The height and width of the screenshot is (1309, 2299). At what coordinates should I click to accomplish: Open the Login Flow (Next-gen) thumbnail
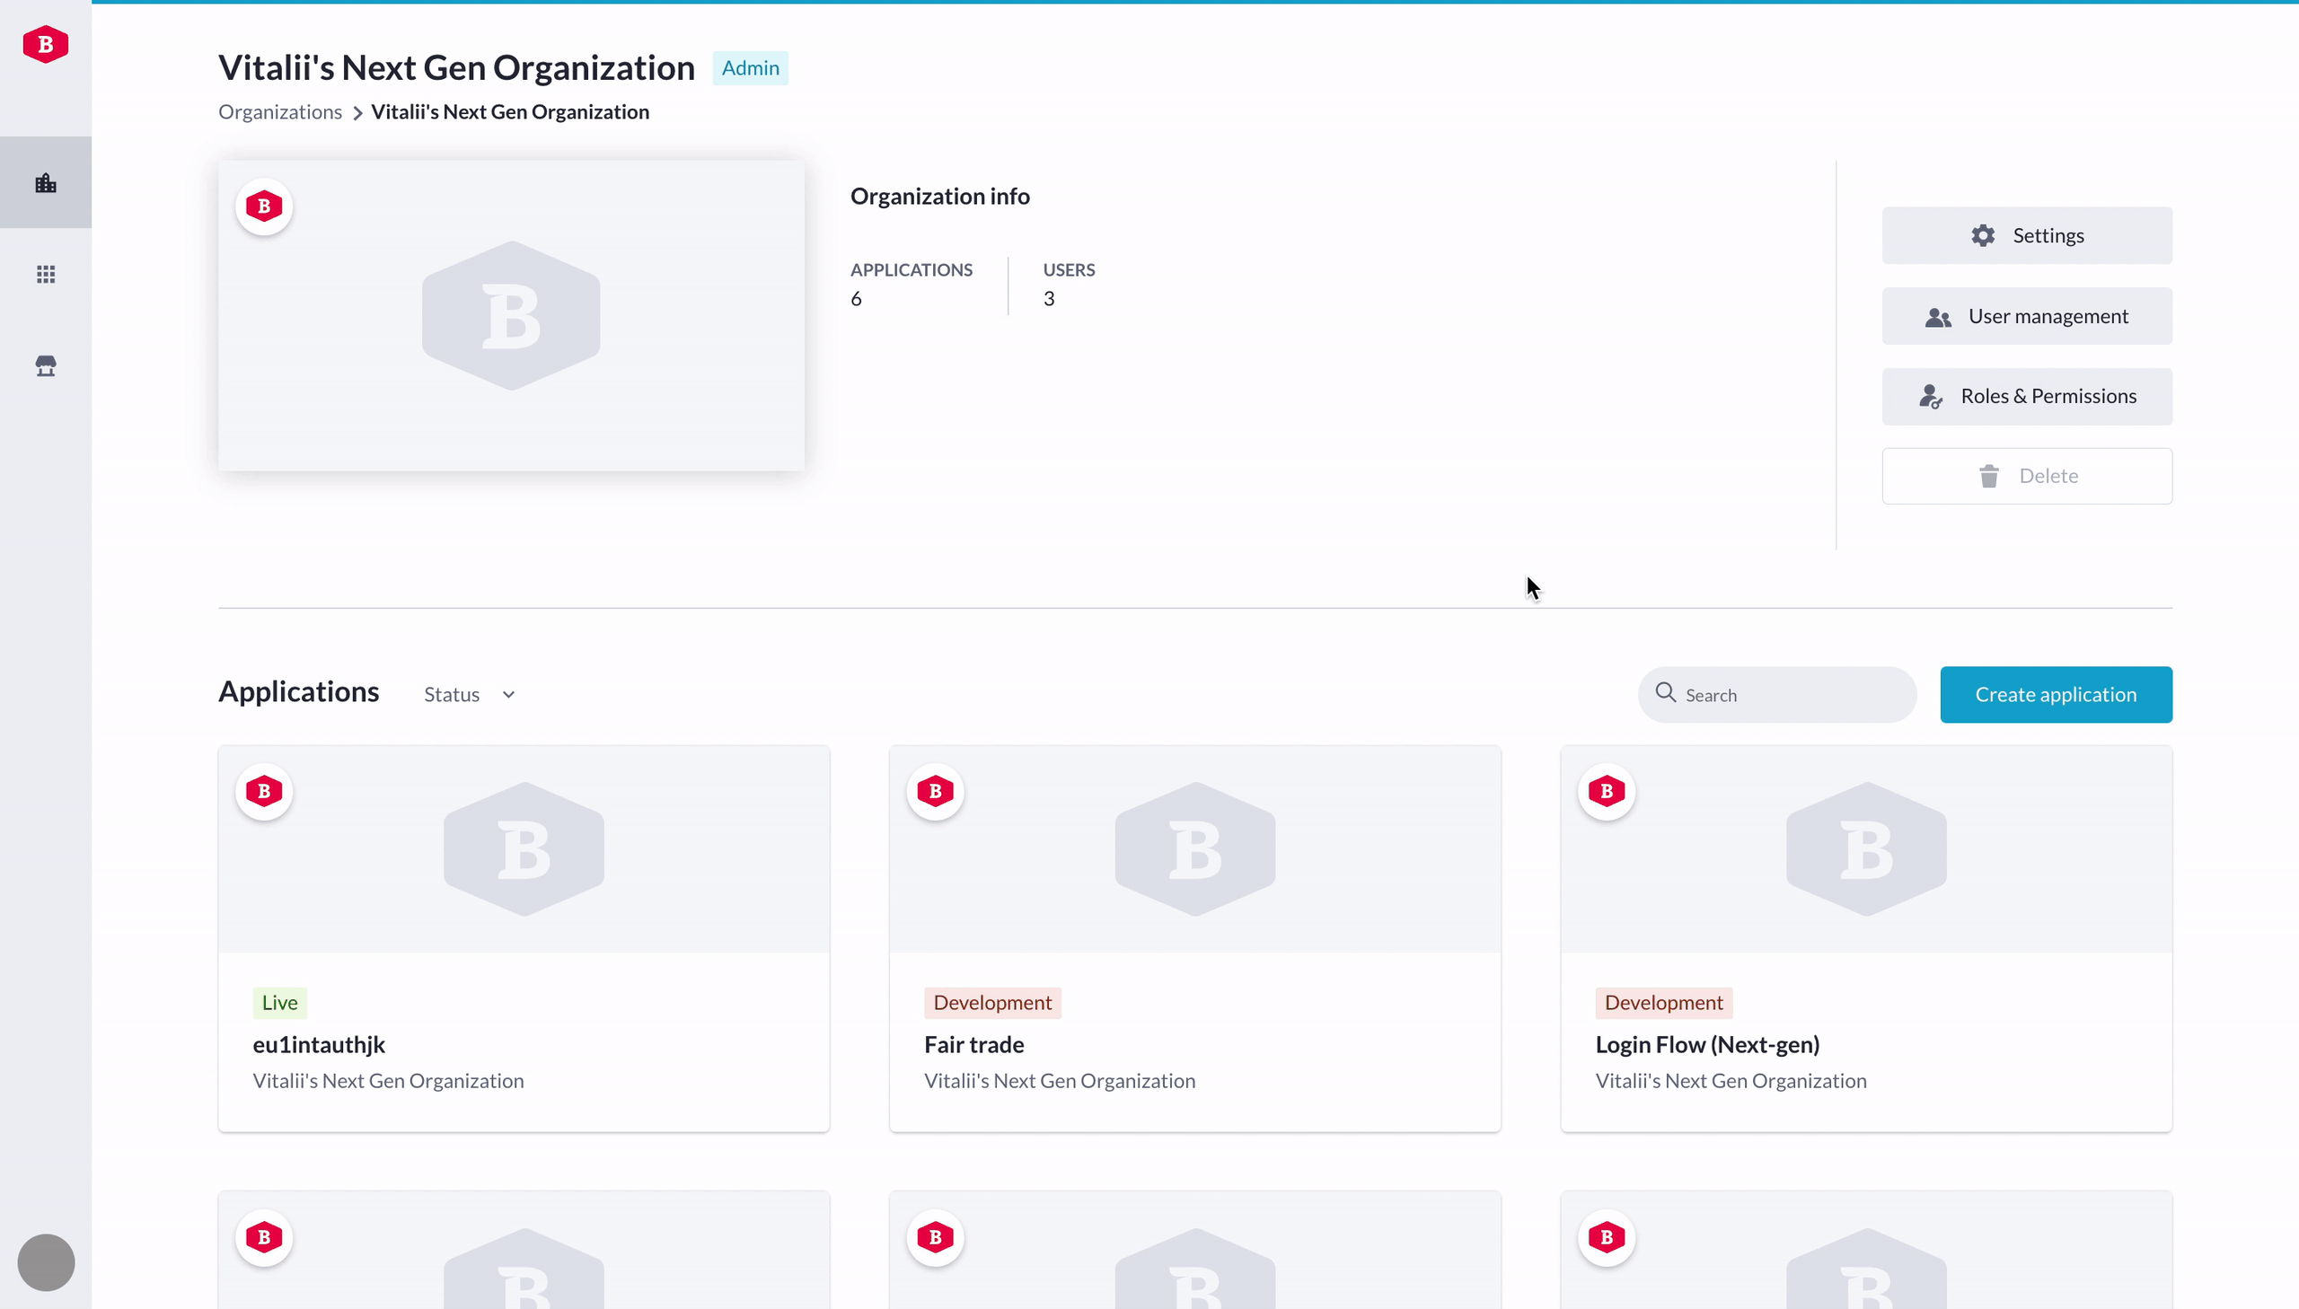click(1865, 848)
